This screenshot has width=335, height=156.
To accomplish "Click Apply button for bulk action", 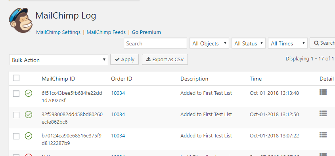I will pos(124,59).
